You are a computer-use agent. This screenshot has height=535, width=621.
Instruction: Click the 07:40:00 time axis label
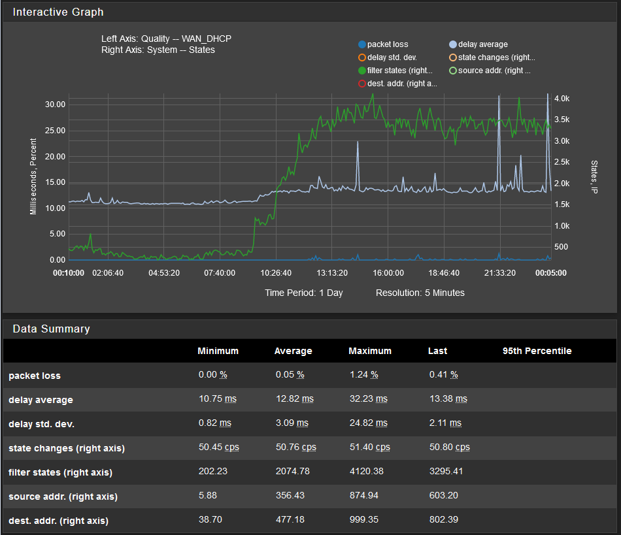tap(220, 273)
